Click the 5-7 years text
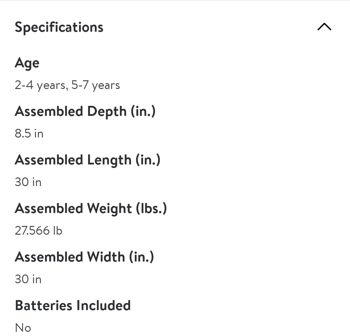Screen dimensions: 350x336 (96, 85)
